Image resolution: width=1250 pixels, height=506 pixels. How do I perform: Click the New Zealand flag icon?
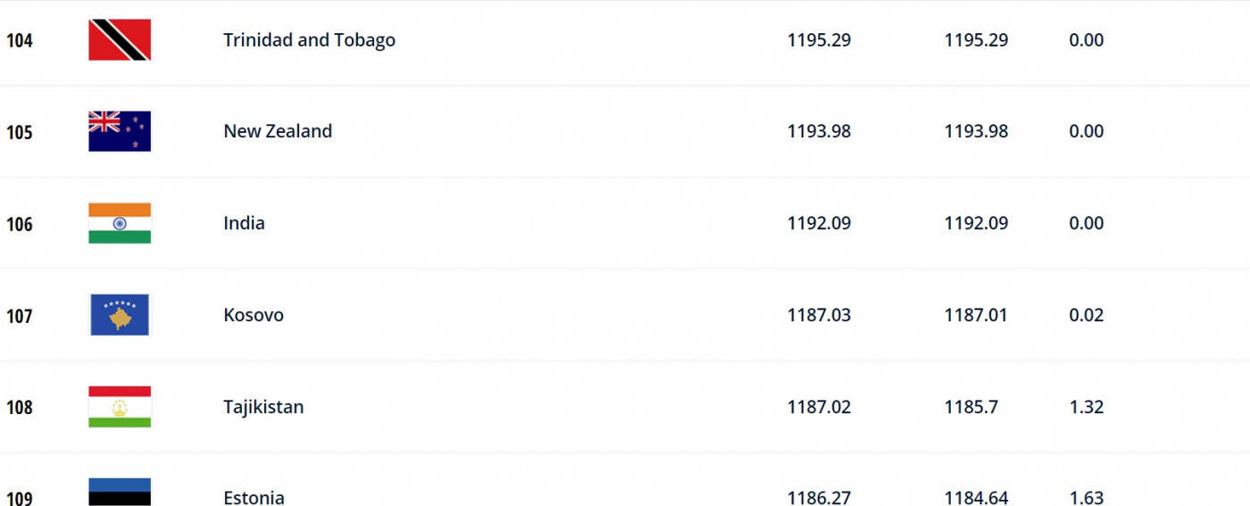(120, 131)
